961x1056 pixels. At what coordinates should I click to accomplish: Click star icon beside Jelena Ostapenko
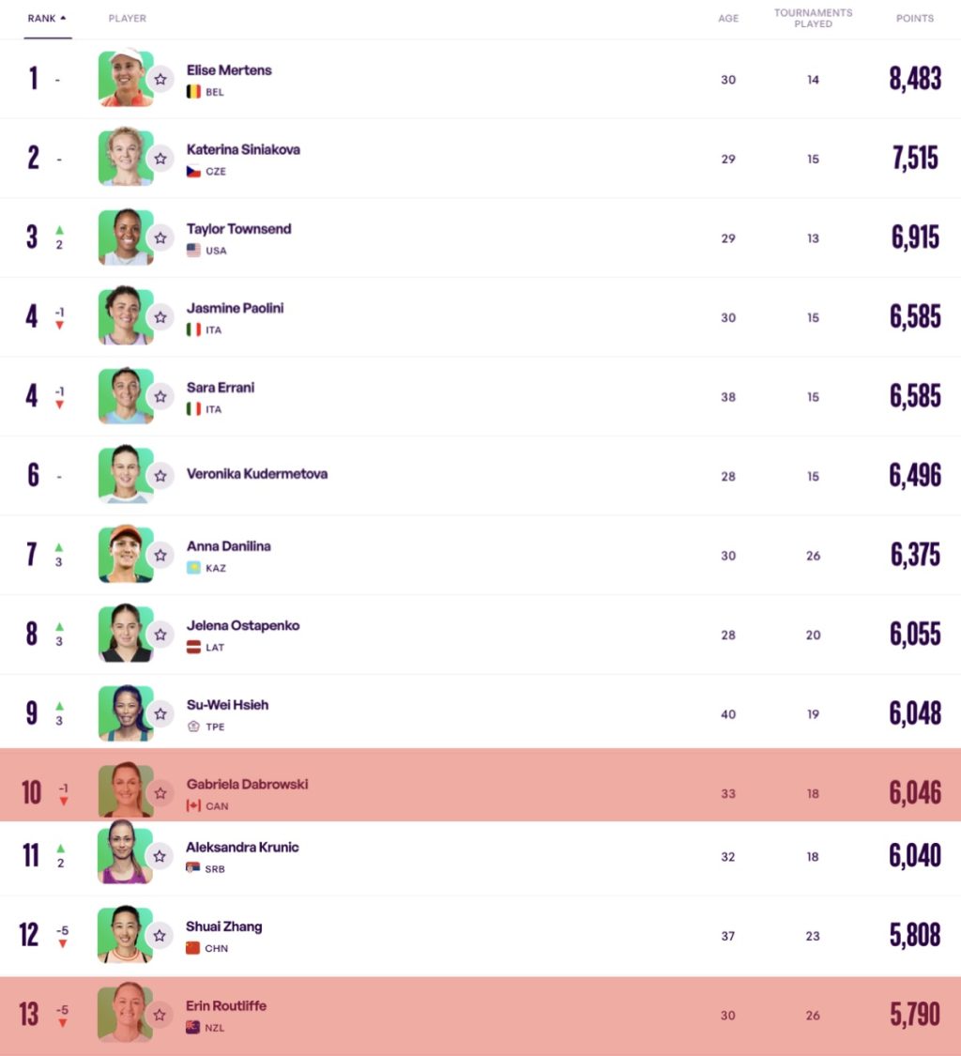[x=160, y=635]
